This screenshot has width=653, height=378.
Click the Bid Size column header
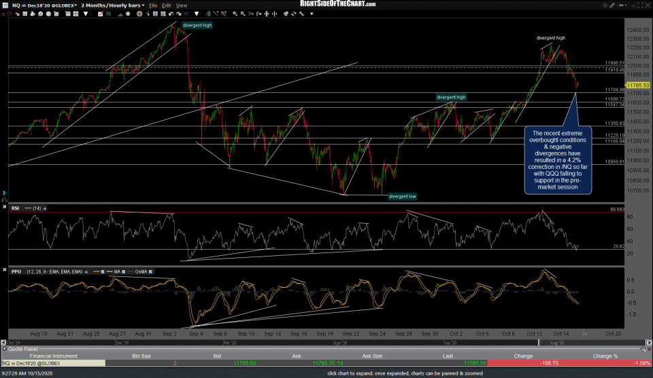(x=141, y=356)
